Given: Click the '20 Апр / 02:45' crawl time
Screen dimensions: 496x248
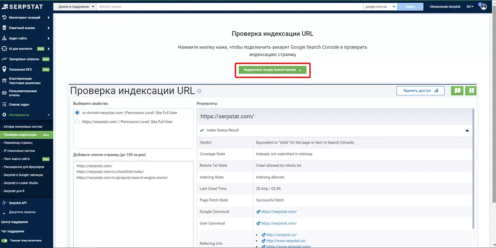Looking at the screenshot, I should click(269, 189).
